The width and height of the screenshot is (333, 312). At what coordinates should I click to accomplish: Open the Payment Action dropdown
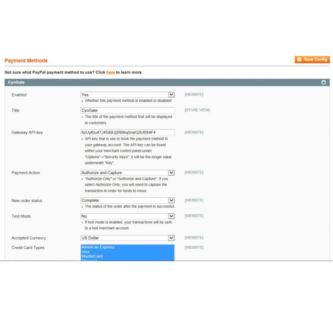click(x=127, y=173)
